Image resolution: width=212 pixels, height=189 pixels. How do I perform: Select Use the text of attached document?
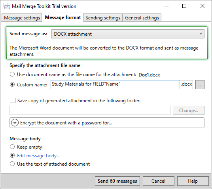[12, 164]
